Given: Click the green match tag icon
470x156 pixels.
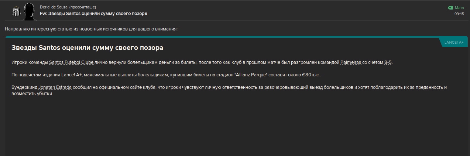Looking at the screenshot, I should (x=450, y=8).
